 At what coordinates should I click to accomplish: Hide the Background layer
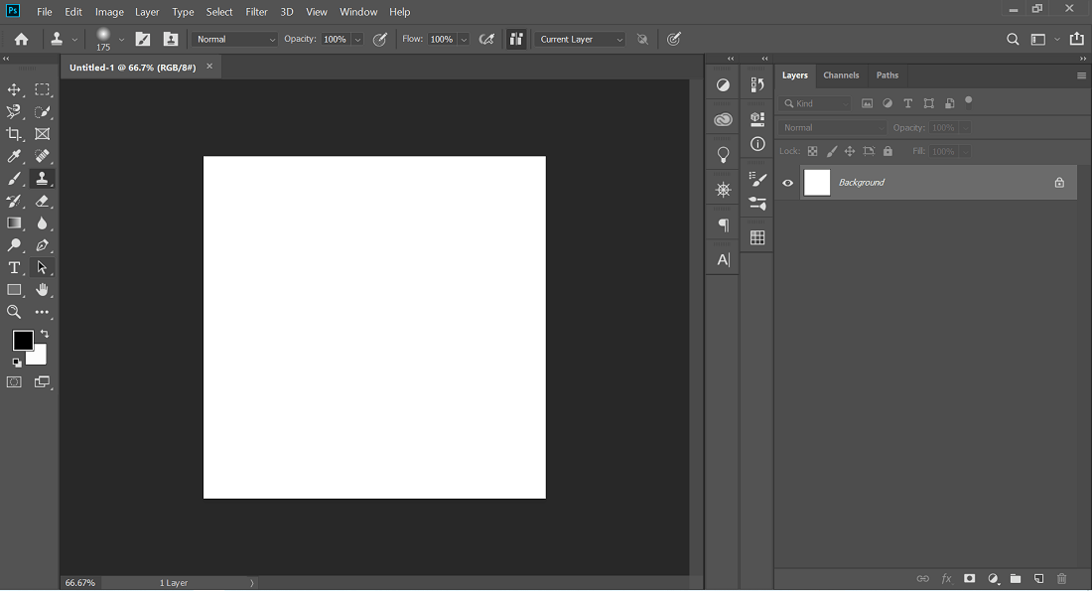tap(787, 182)
